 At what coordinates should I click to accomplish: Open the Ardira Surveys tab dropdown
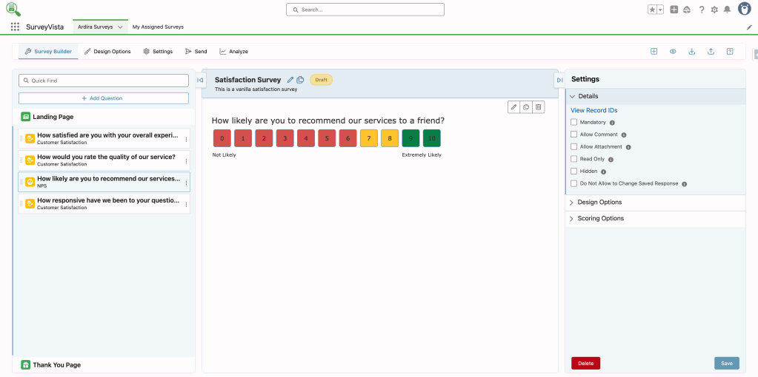click(x=120, y=27)
